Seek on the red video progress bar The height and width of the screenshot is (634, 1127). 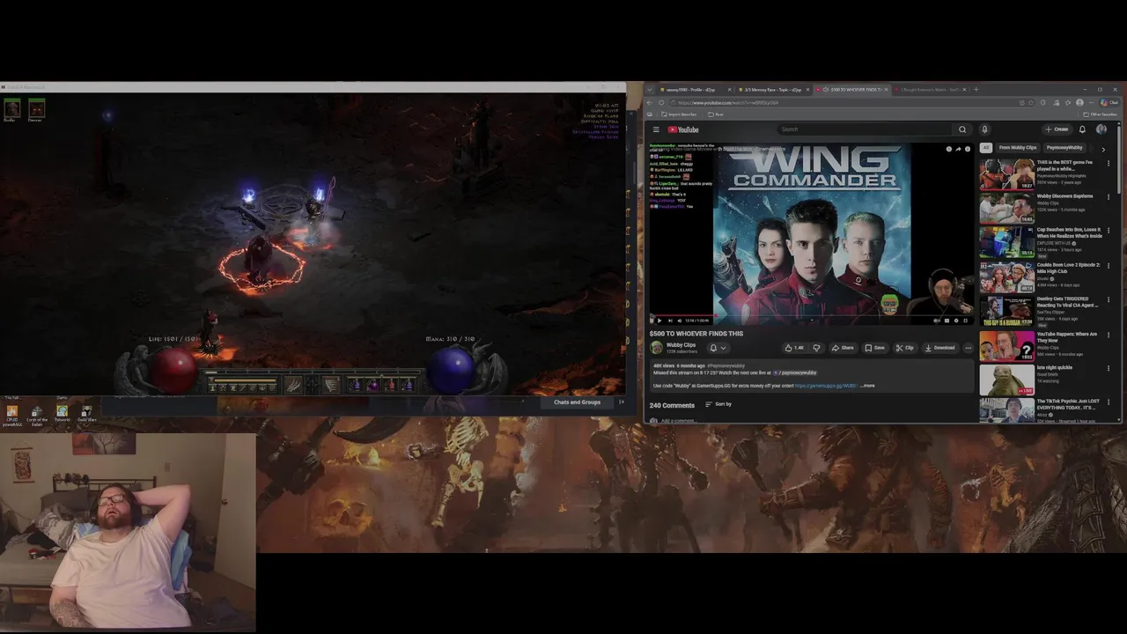pos(811,314)
